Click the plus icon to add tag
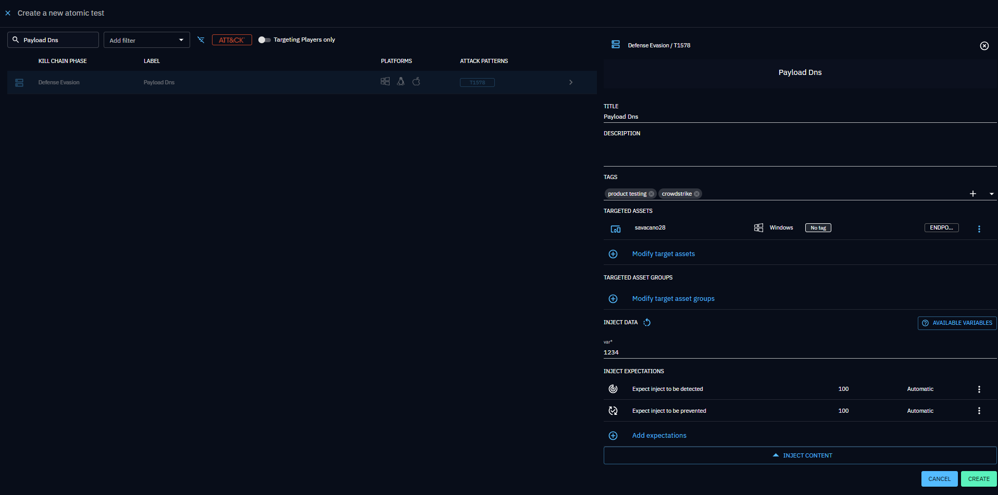The height and width of the screenshot is (495, 998). pyautogui.click(x=972, y=194)
